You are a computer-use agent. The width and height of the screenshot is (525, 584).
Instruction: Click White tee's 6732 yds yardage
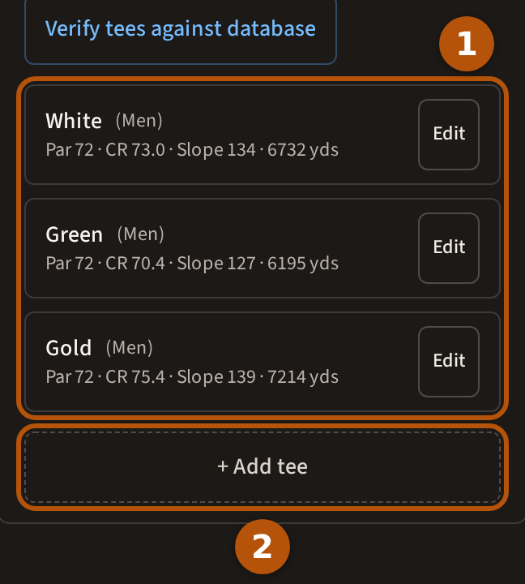303,150
